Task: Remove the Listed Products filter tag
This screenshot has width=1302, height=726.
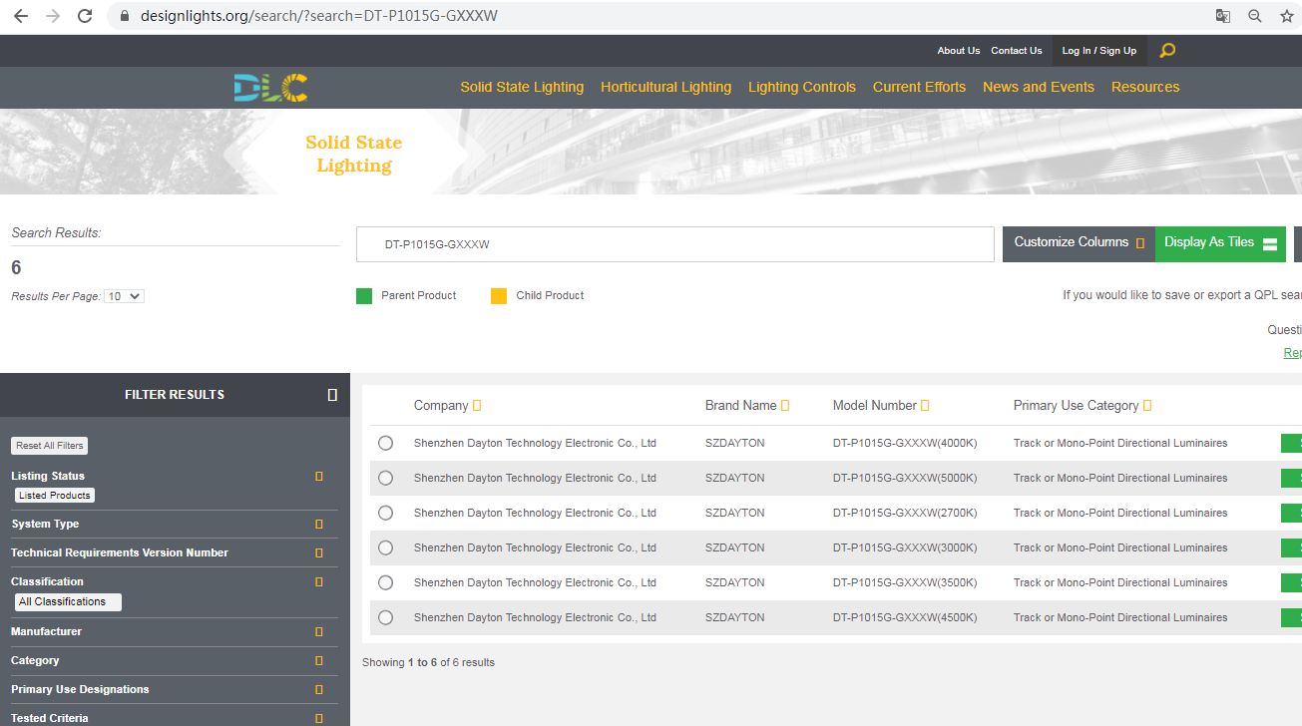Action: [x=55, y=496]
